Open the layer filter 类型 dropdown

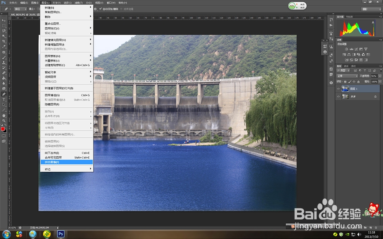coord(343,70)
